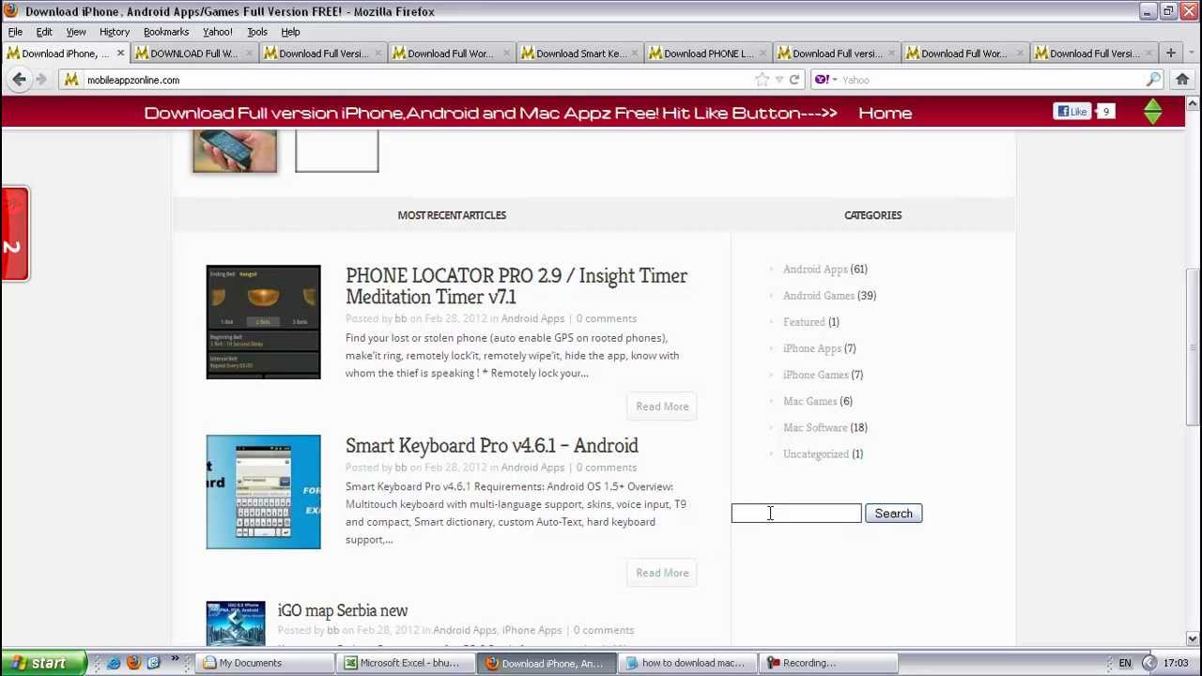Launch Internet Explorer from quick launch
Screen dimensions: 1202x676
(x=114, y=663)
